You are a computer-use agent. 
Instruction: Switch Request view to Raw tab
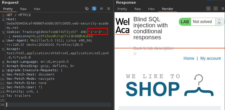pyautogui.click(x=23, y=9)
